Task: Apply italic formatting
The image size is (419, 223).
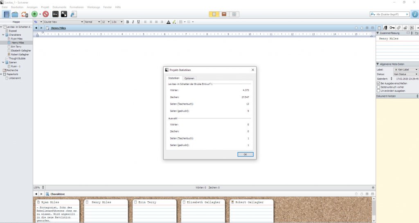Action: [133, 22]
